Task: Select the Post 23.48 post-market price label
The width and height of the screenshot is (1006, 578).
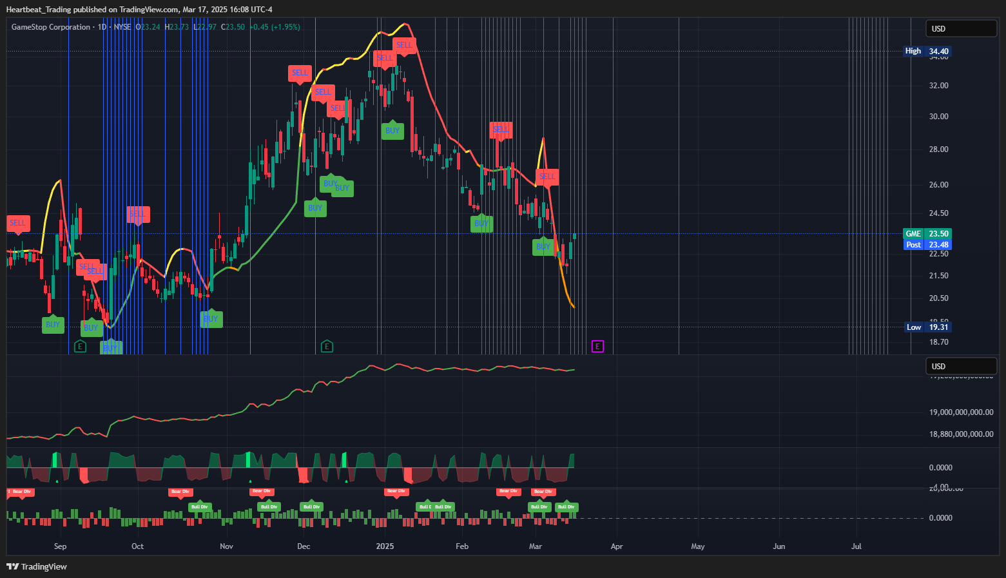Action: coord(927,245)
